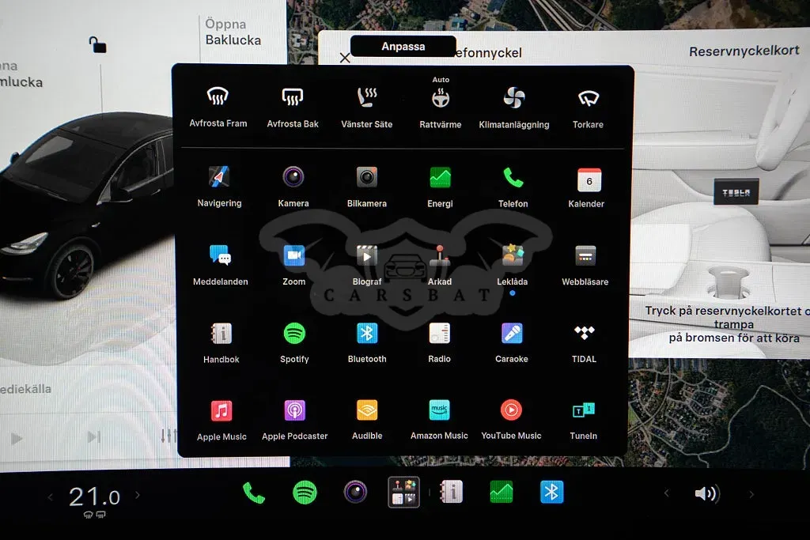Tap the 21.0 temperature display
Image resolution: width=810 pixels, height=540 pixels.
(94, 497)
